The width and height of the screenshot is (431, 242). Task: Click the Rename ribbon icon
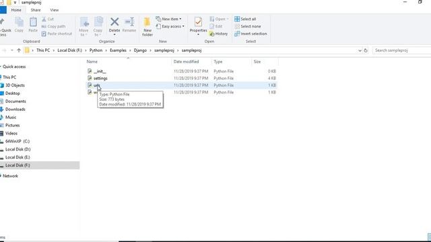[x=129, y=25]
